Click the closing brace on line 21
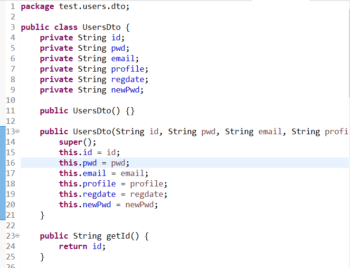The image size is (350, 268). click(x=42, y=215)
